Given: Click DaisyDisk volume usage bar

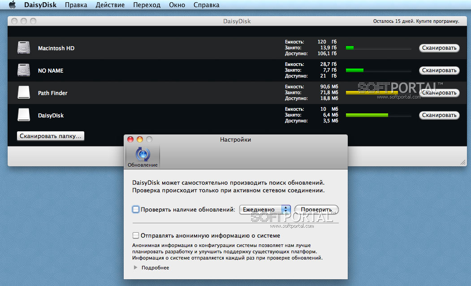Looking at the screenshot, I should click(x=379, y=115).
